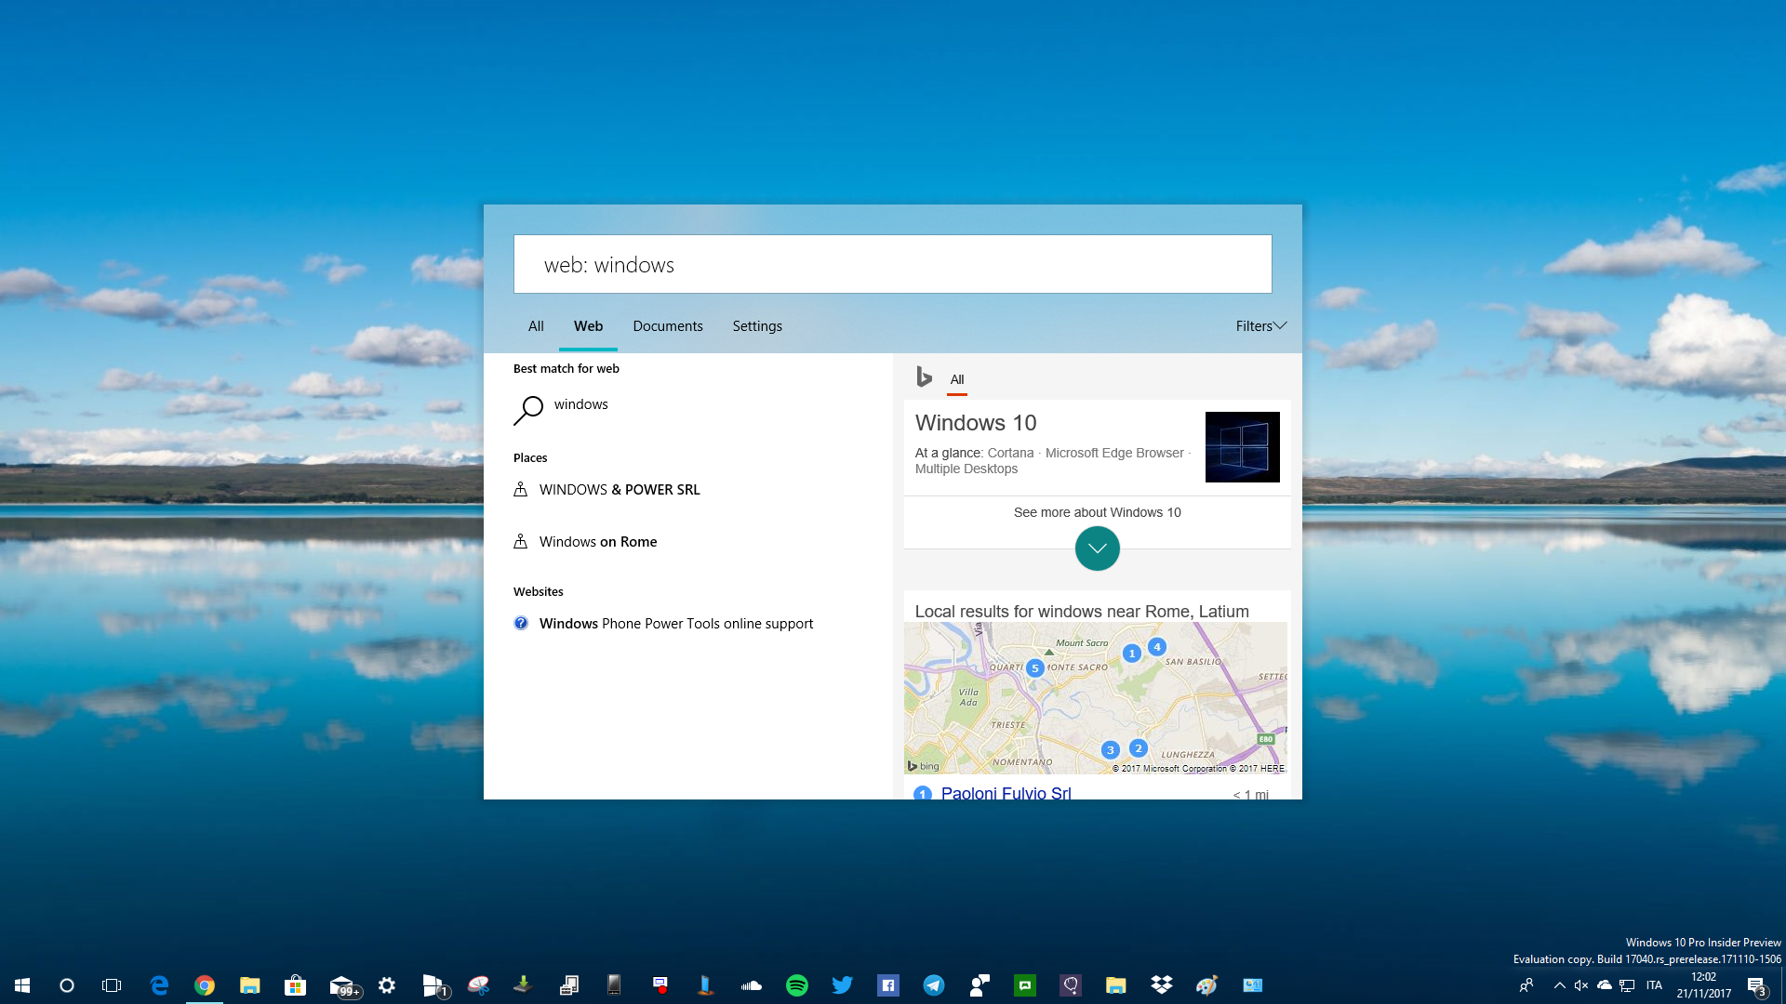Expand 'See more about Windows 10' chevron

1098,548
